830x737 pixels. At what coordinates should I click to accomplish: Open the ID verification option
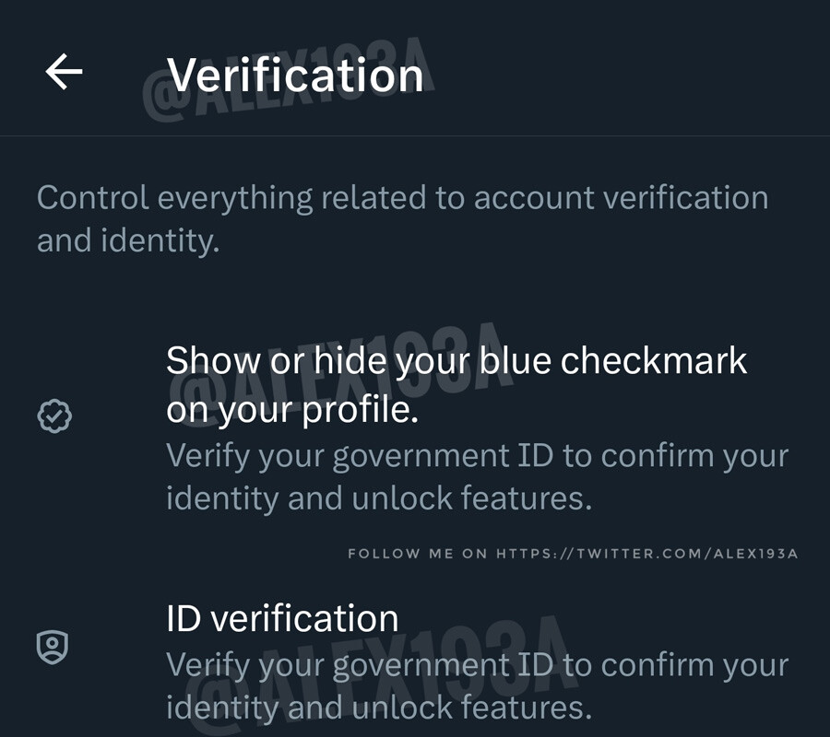[282, 618]
